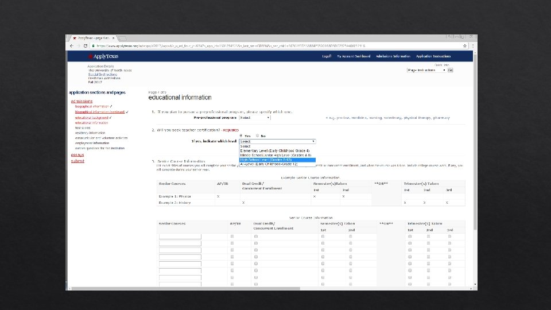Select Yes for teacher certification
The width and height of the screenshot is (551, 310).
(x=241, y=135)
